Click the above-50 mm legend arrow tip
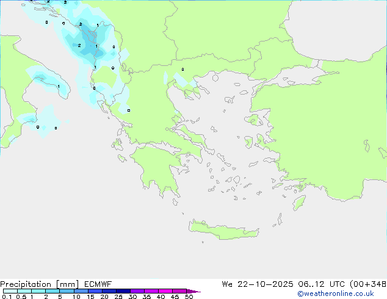 click(x=193, y=291)
